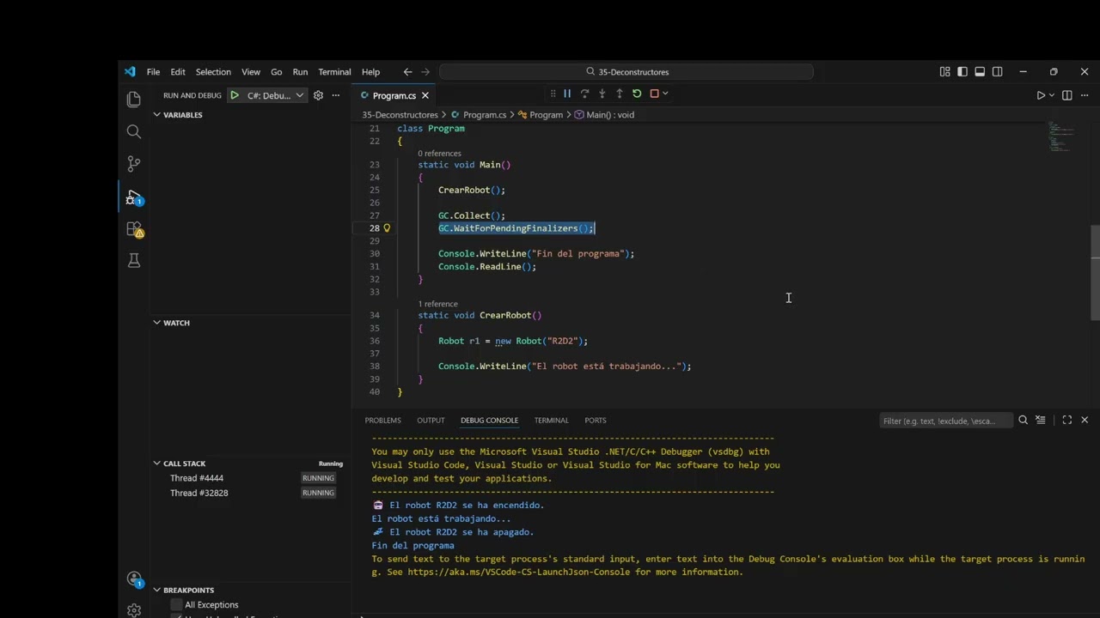Viewport: 1100px width, 618px height.
Task: Open the File menu
Action: (153, 72)
